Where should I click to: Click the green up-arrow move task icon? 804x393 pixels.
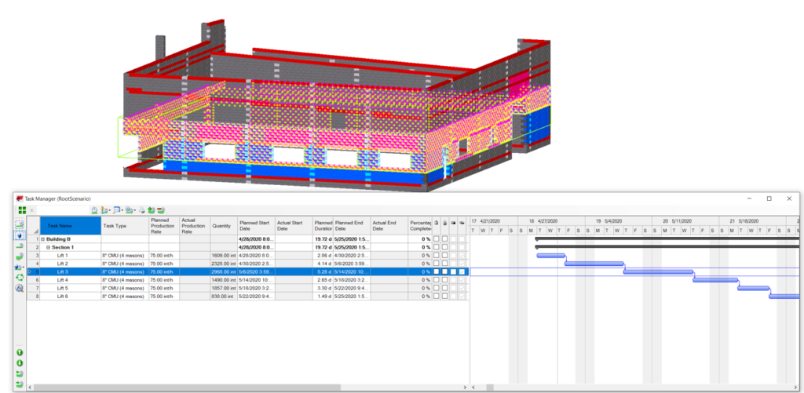[x=20, y=352]
